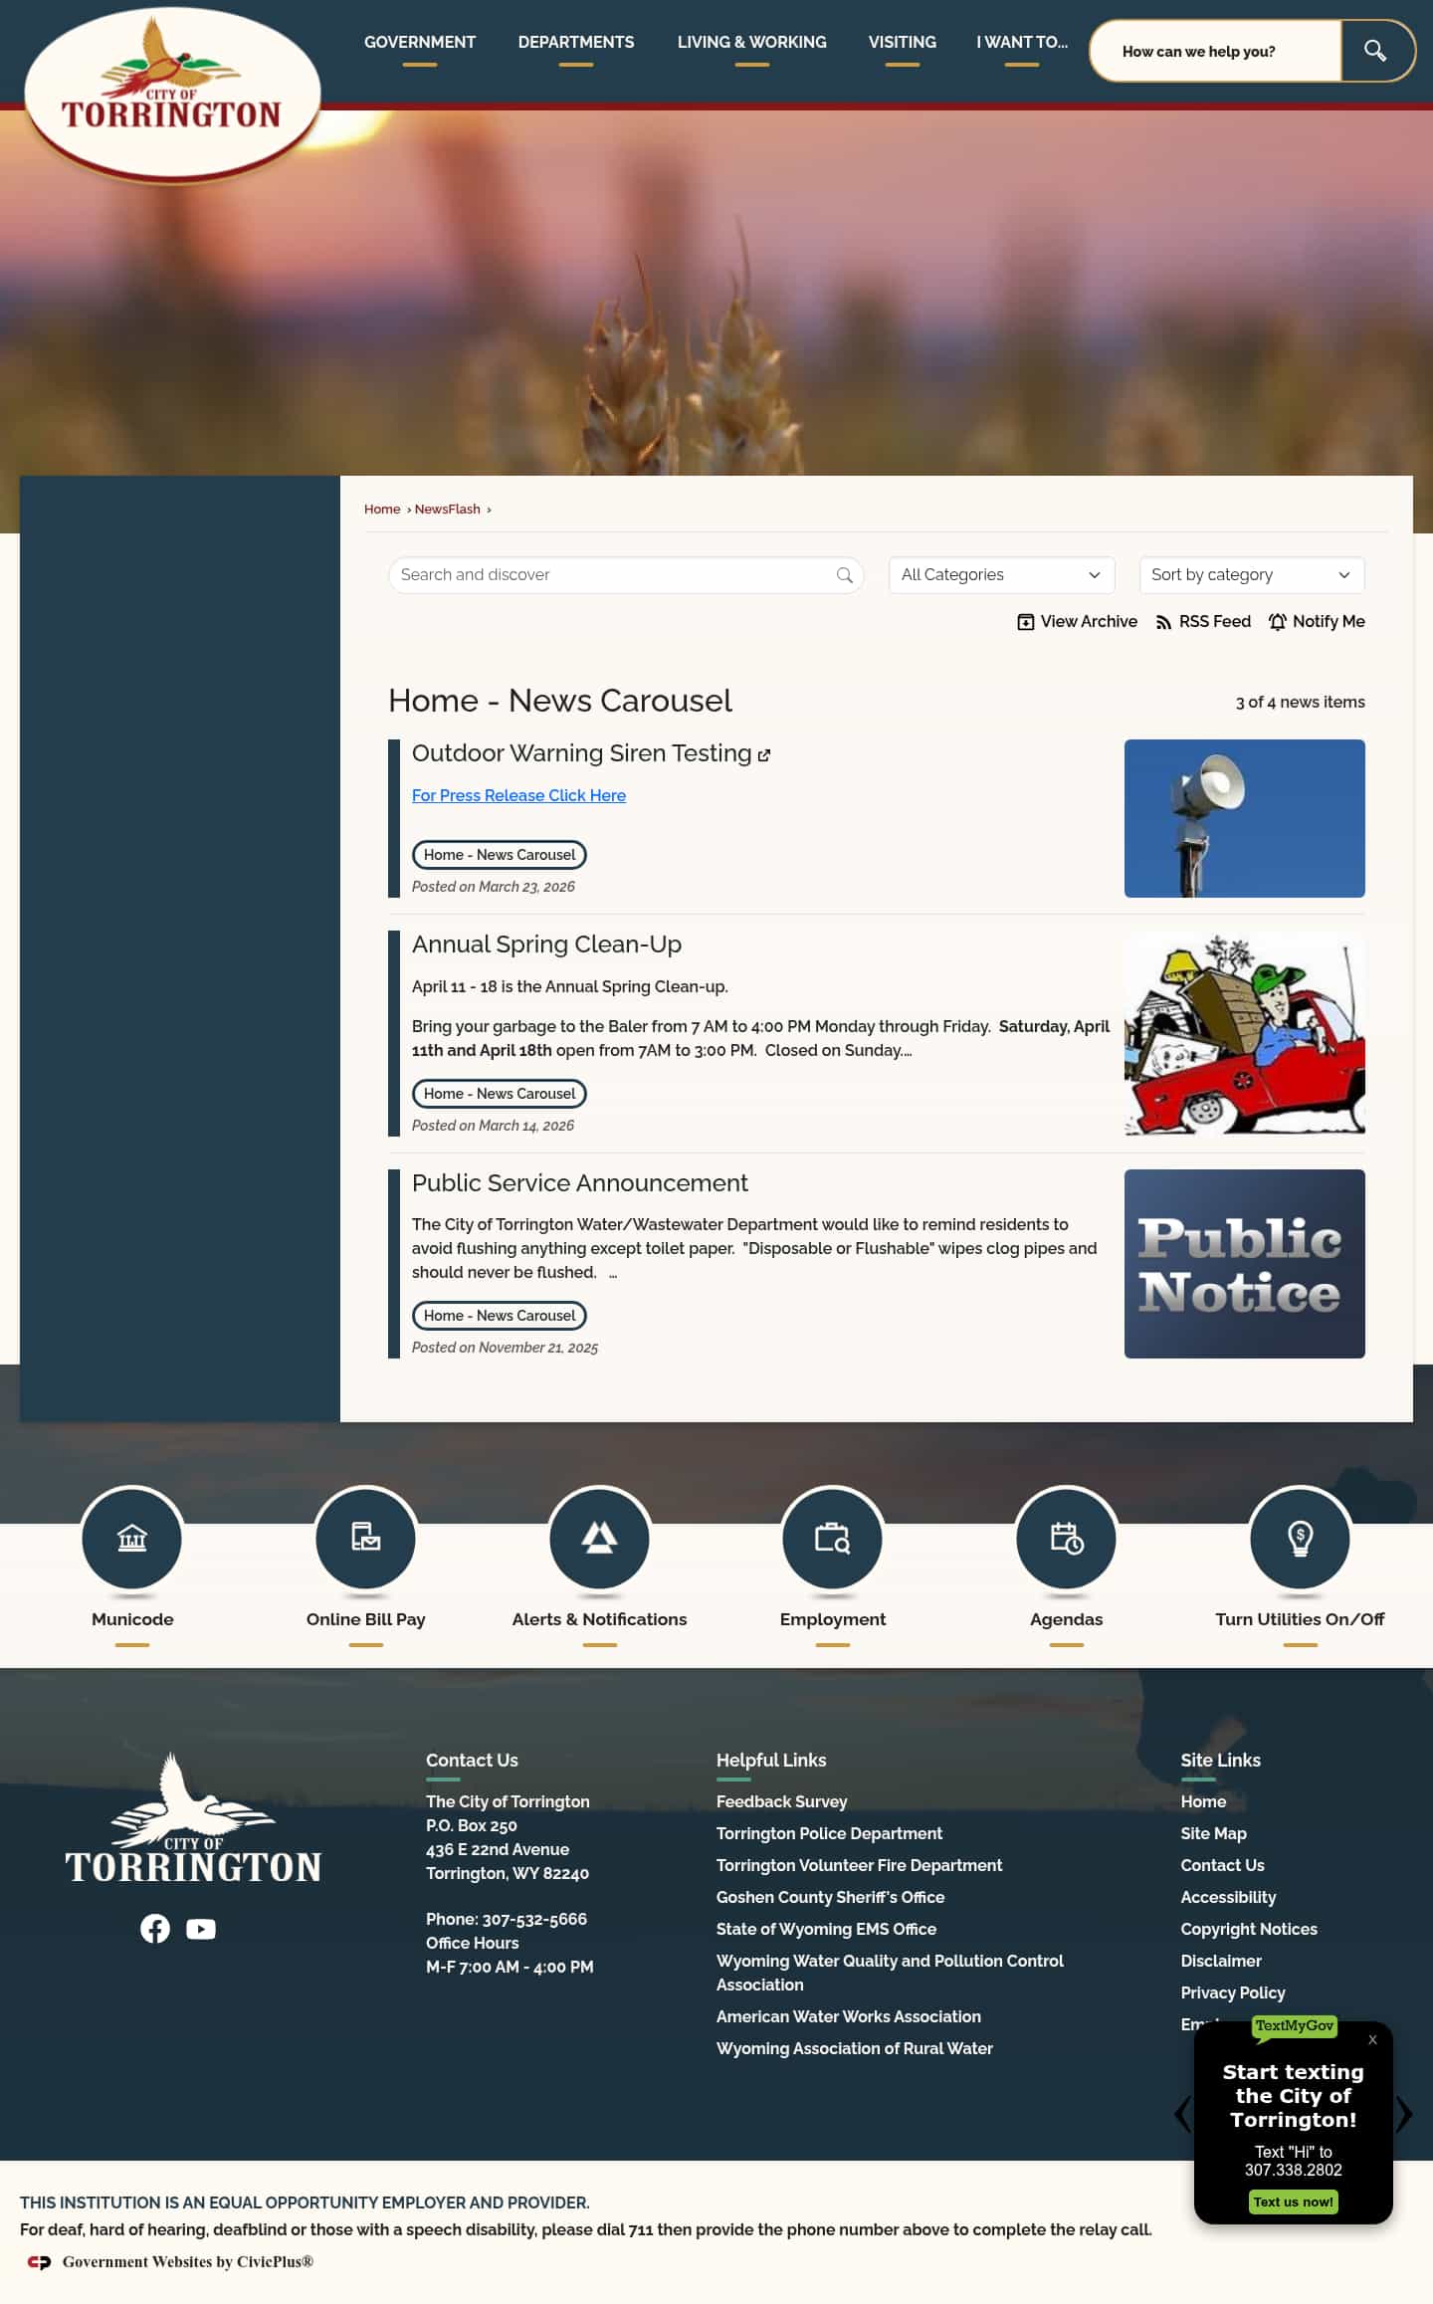This screenshot has height=2304, width=1433.
Task: Open the YouTube icon in the footer
Action: pos(201,1929)
